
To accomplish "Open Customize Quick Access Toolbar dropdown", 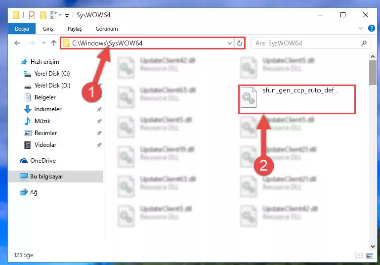I will click(67, 16).
